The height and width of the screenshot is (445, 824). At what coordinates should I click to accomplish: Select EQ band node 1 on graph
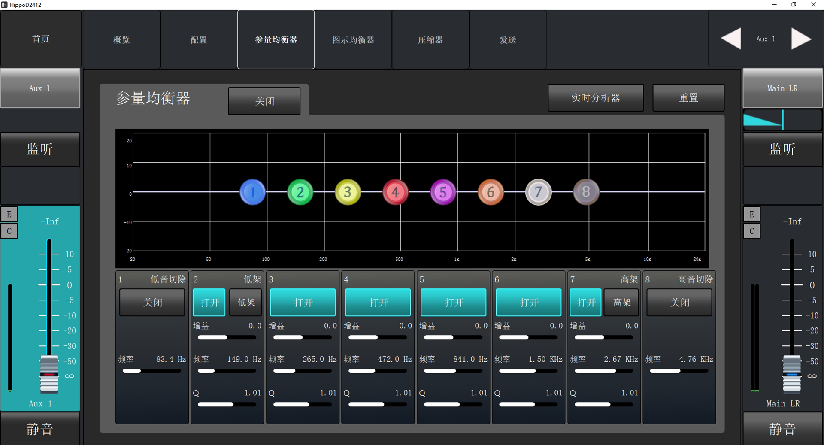point(252,192)
